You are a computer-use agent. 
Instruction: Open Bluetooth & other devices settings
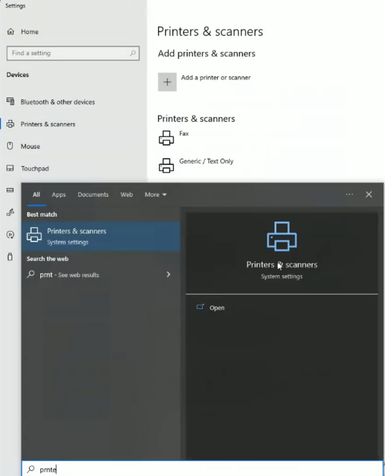pos(58,102)
